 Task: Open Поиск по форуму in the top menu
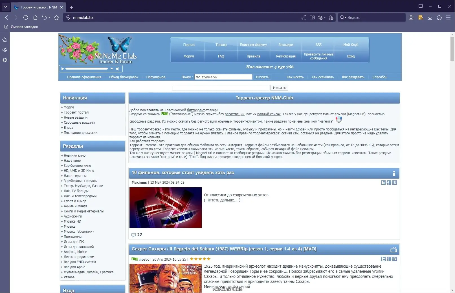[x=253, y=45]
